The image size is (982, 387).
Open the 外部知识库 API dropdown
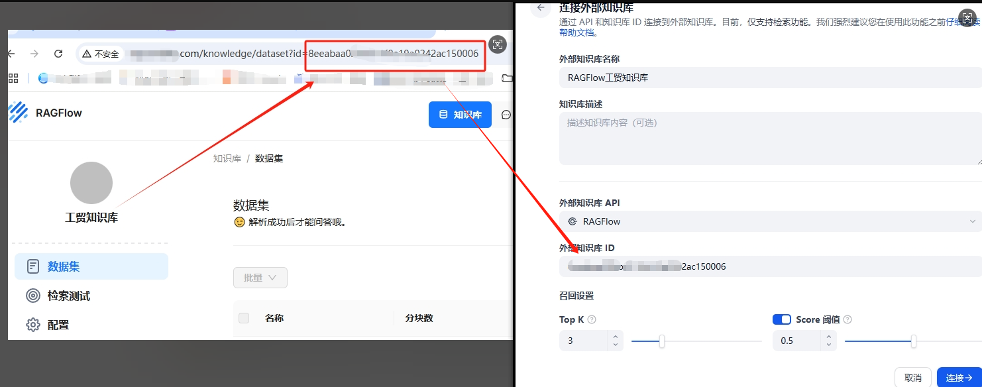[x=771, y=221]
